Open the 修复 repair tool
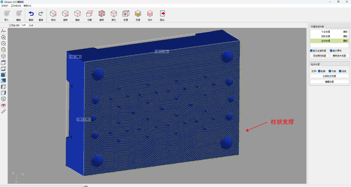Screen dimensions: 351x187 (126, 14)
